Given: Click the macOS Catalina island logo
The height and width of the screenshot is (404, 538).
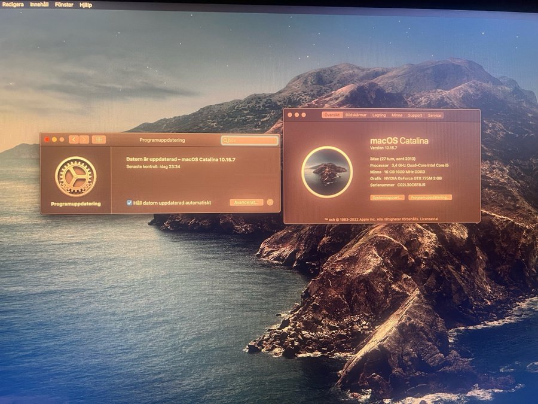Looking at the screenshot, I should tap(327, 172).
